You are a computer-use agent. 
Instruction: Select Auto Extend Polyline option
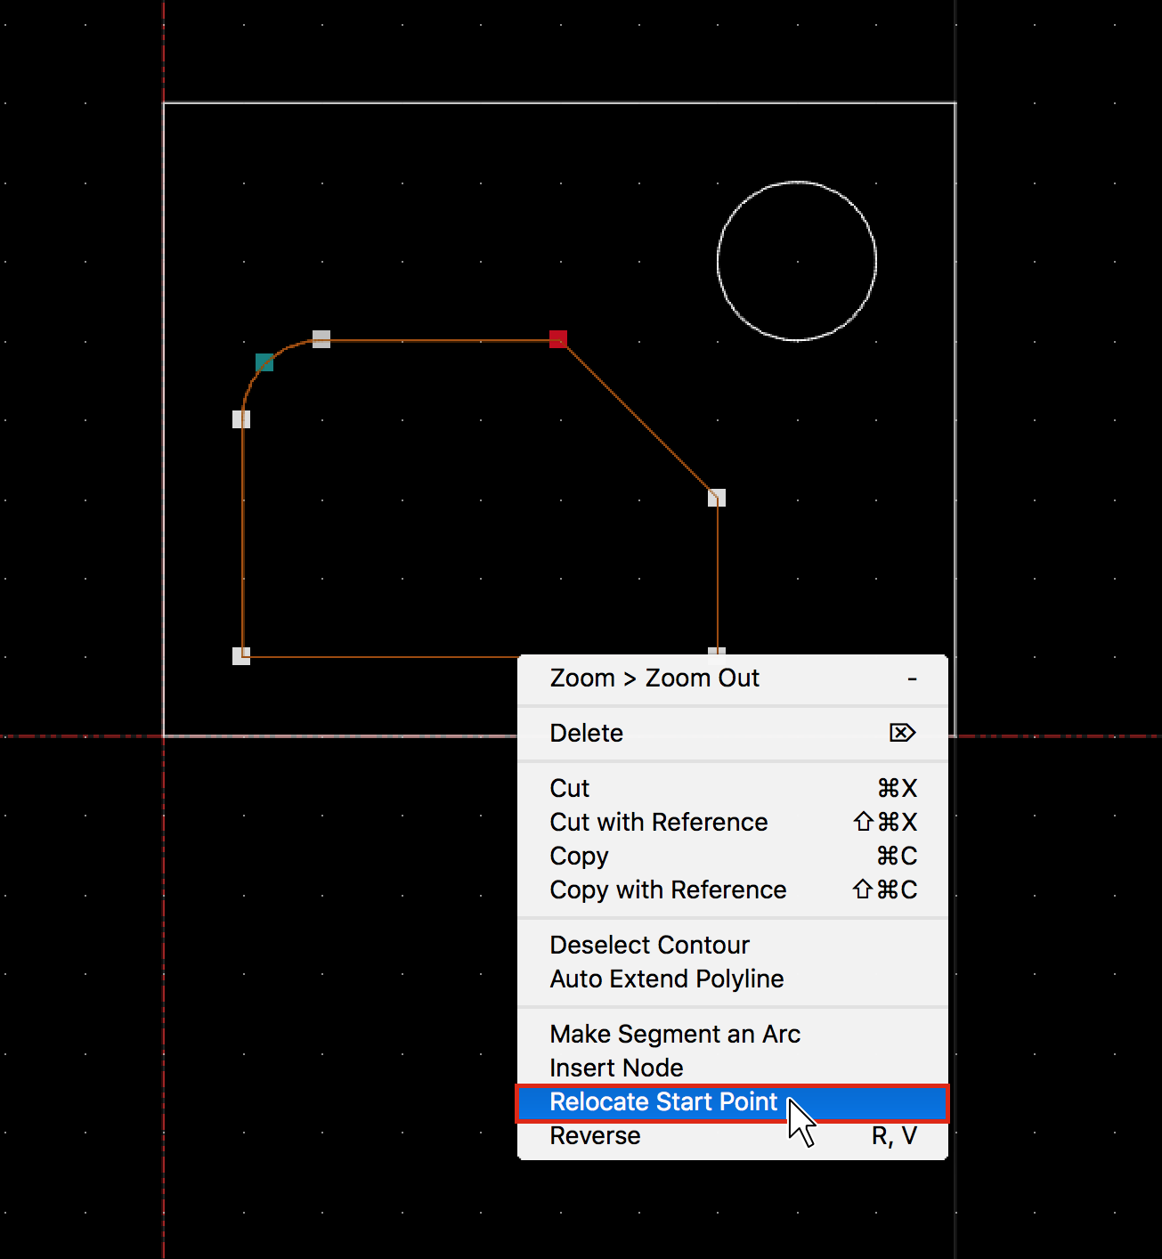666,979
